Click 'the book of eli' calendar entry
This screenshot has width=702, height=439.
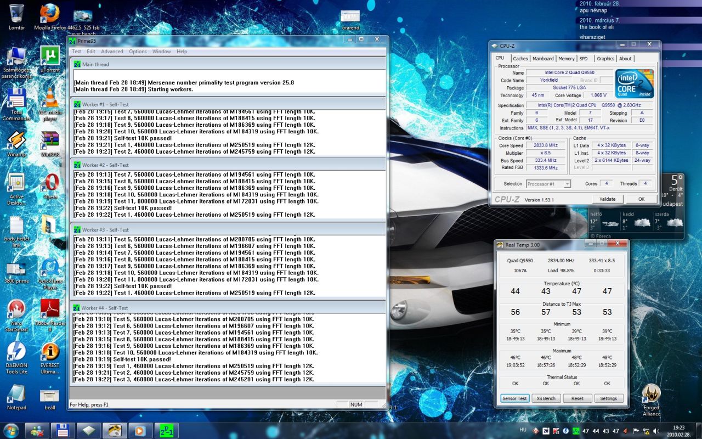coord(597,27)
